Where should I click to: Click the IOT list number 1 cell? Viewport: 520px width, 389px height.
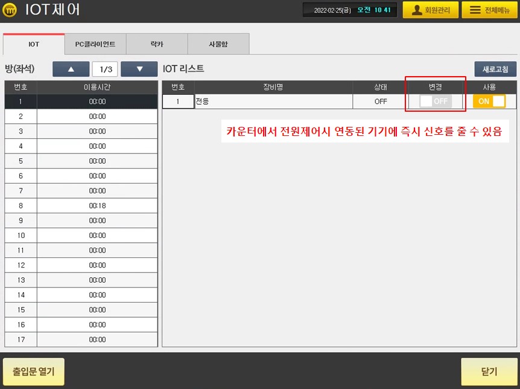tap(178, 101)
